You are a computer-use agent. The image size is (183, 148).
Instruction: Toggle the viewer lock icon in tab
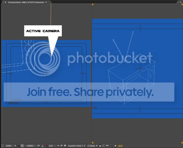5,2
